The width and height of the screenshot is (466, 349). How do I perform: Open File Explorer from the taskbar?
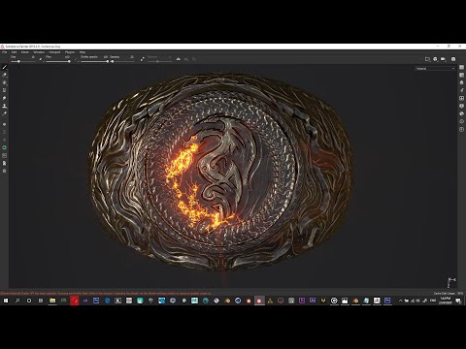(52, 301)
